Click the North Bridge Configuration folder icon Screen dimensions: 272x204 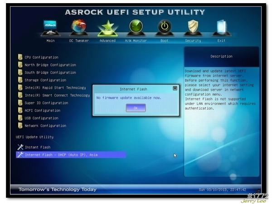point(20,65)
